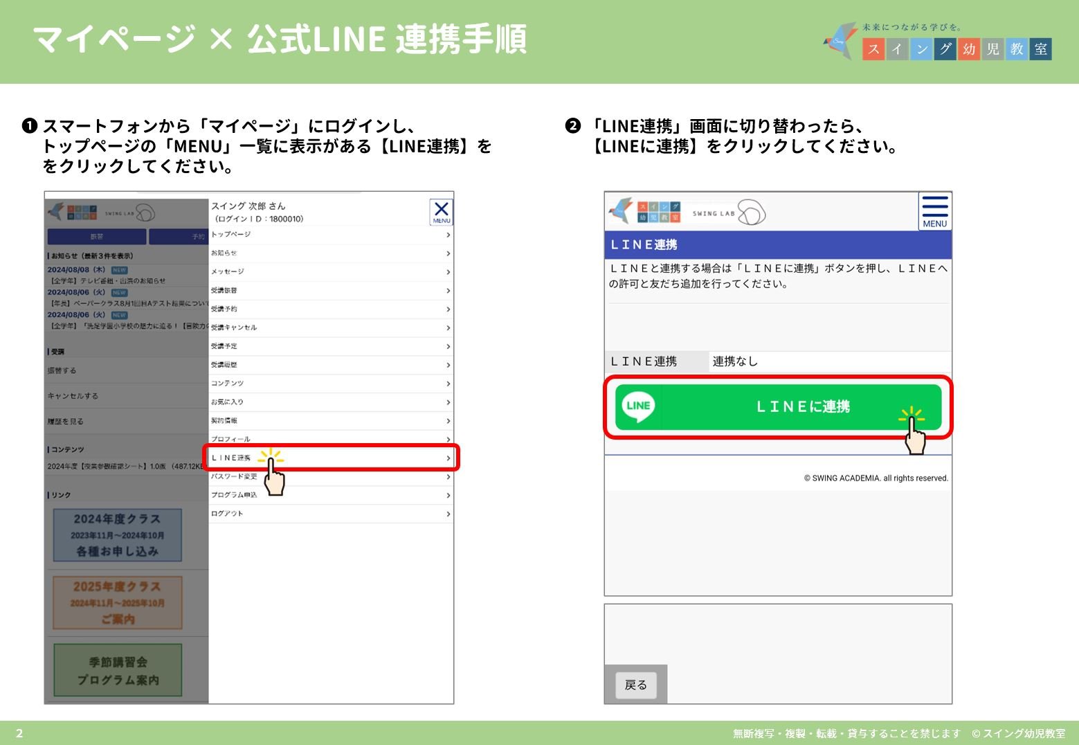Click the chevron on the パスワード変更 row
The height and width of the screenshot is (745, 1079).
448,477
